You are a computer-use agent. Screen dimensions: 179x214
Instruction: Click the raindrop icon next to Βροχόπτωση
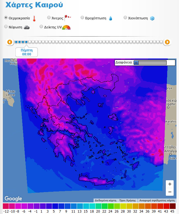[110, 18]
